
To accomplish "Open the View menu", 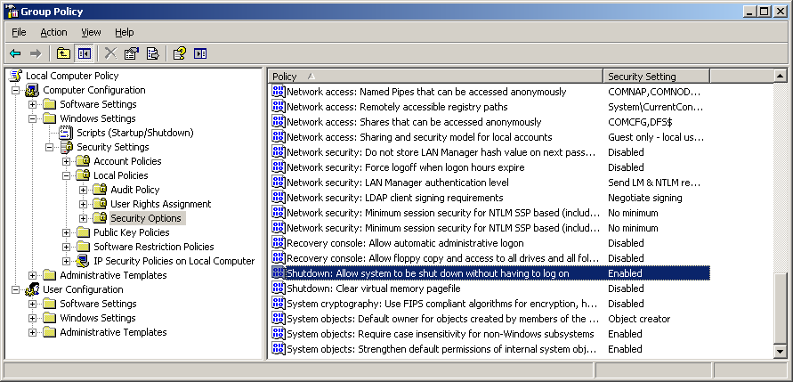I will coord(91,32).
